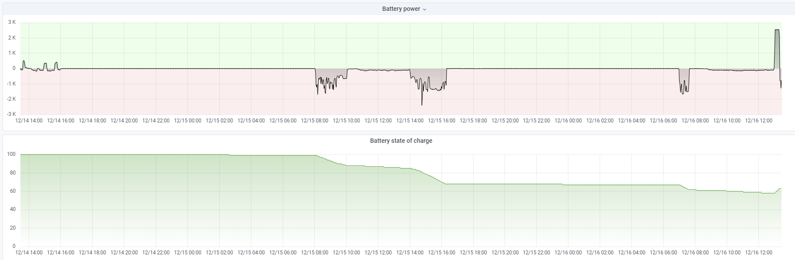Click 12/14 22:00 on Battery power time axis
Screen dimensions: 795x260
(156, 121)
